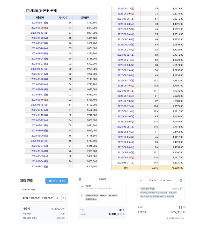The width and height of the screenshot is (207, 231).
Task: Click the 성공, 취소 status tag
Action: 173,192
